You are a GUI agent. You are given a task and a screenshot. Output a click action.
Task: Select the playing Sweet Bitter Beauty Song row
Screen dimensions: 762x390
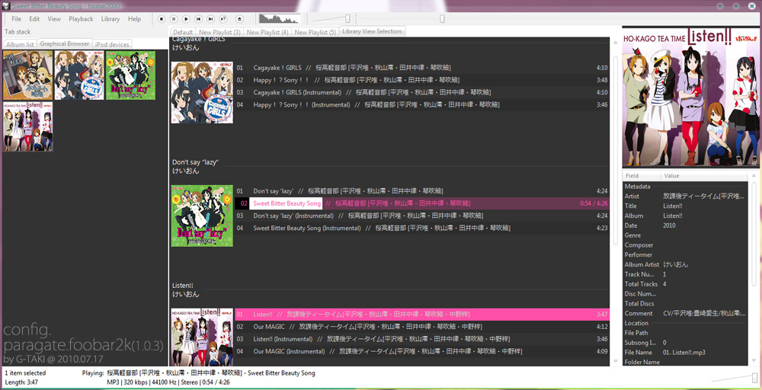pos(422,203)
